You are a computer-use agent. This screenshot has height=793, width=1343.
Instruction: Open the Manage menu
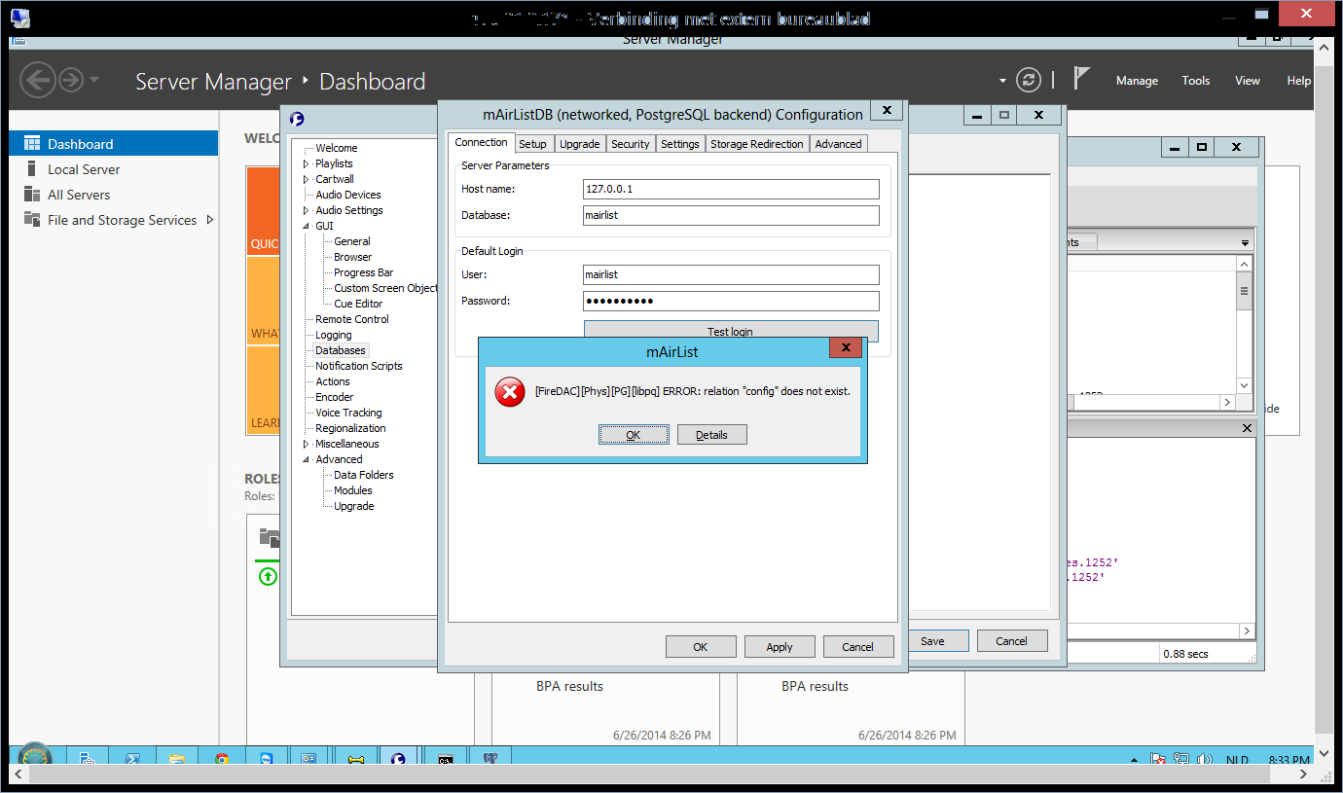tap(1137, 81)
